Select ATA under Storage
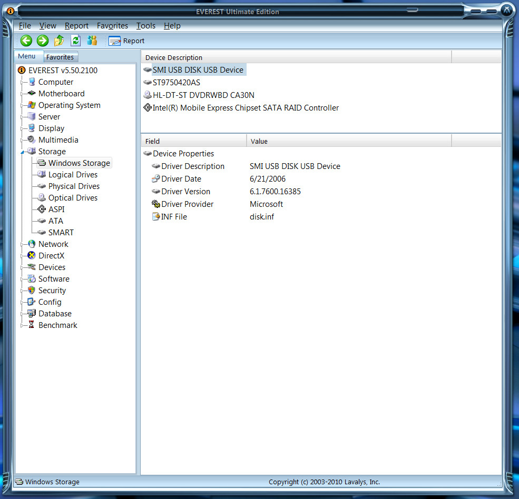Image resolution: width=519 pixels, height=499 pixels. click(56, 221)
